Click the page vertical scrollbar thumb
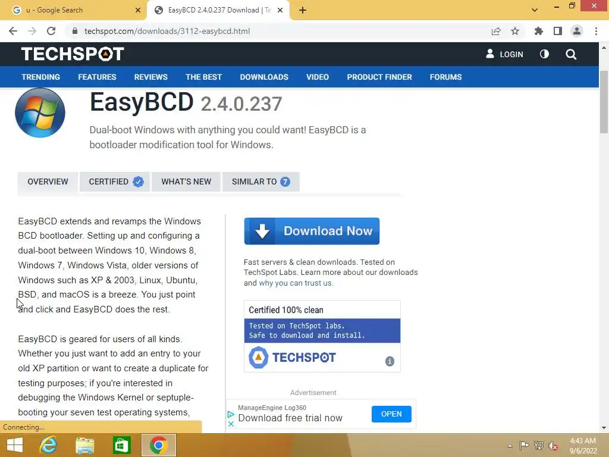This screenshot has width=609, height=457. click(604, 102)
